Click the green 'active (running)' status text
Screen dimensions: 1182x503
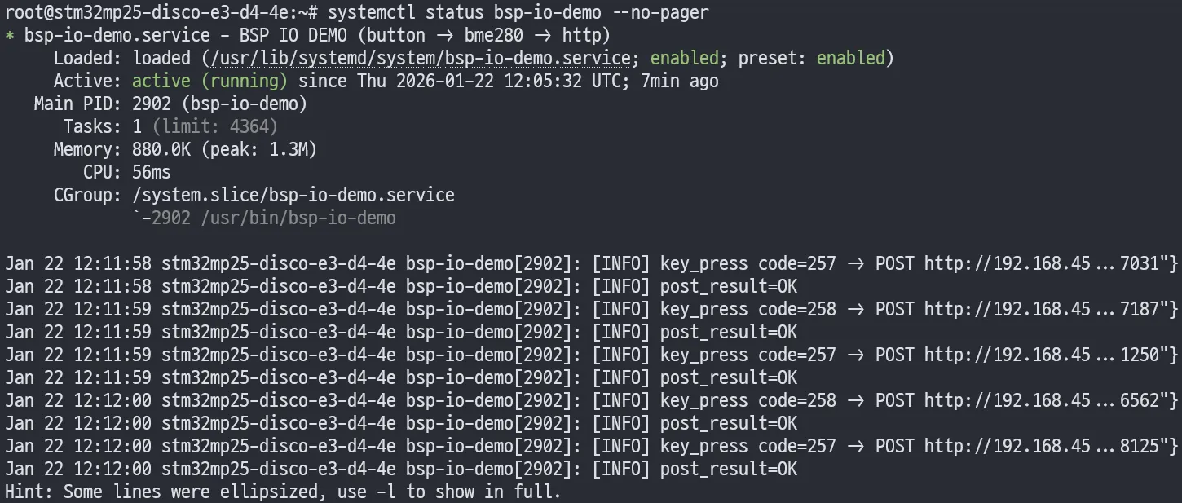coord(209,82)
